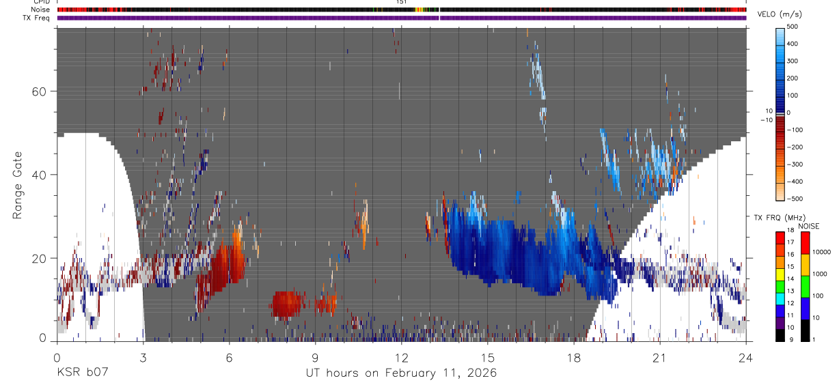The width and height of the screenshot is (839, 387).
Task: Click the 24 tick on UT hours axis
Action: [746, 357]
